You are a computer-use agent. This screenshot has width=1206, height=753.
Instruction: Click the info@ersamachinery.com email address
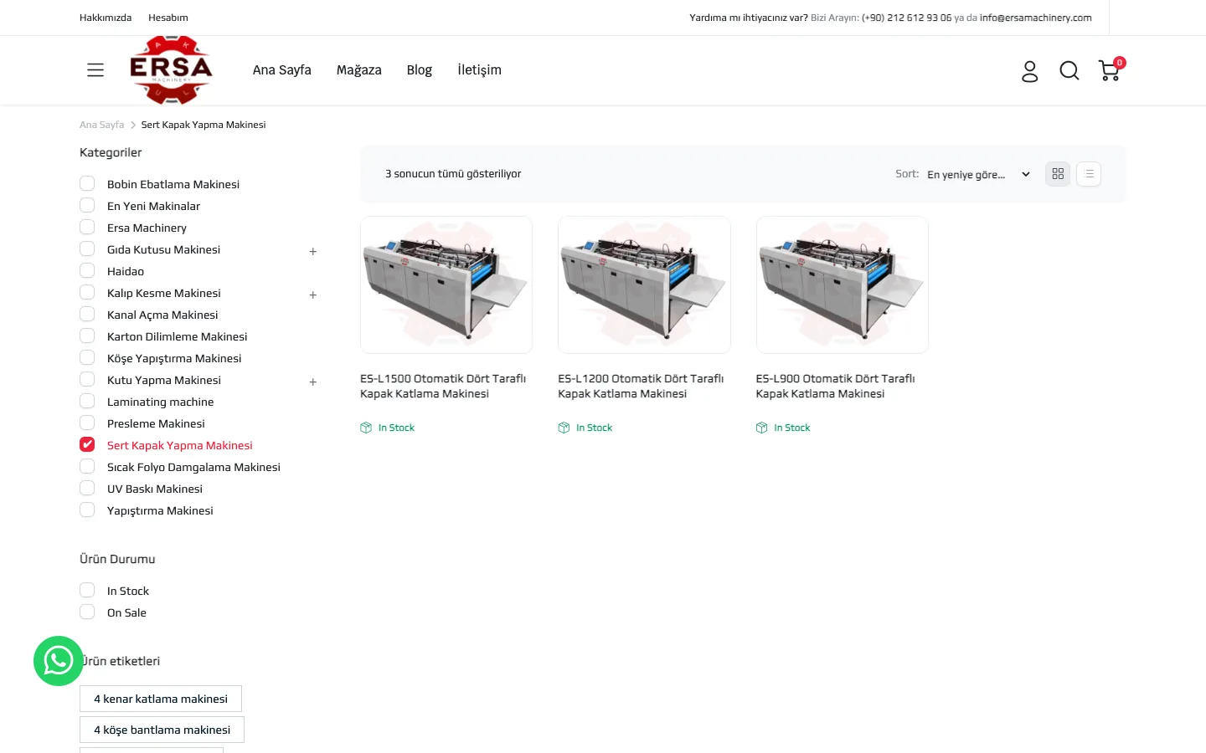(x=1036, y=18)
